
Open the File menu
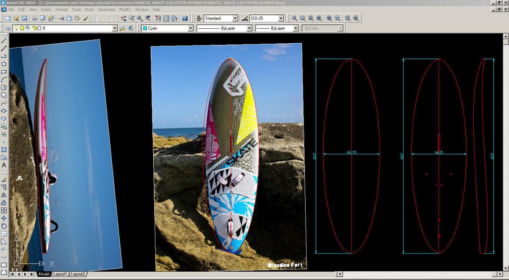(x=11, y=10)
